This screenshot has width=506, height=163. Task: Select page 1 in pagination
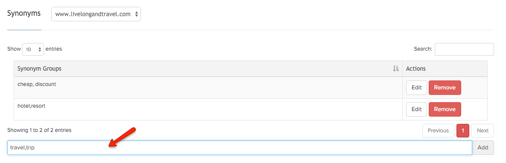pyautogui.click(x=463, y=131)
